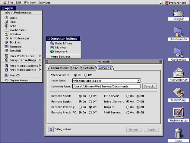Image resolution: width=190 pixels, height=143 pixels.
Task: Open the Administrator folder on desktop
Action: 178,32
